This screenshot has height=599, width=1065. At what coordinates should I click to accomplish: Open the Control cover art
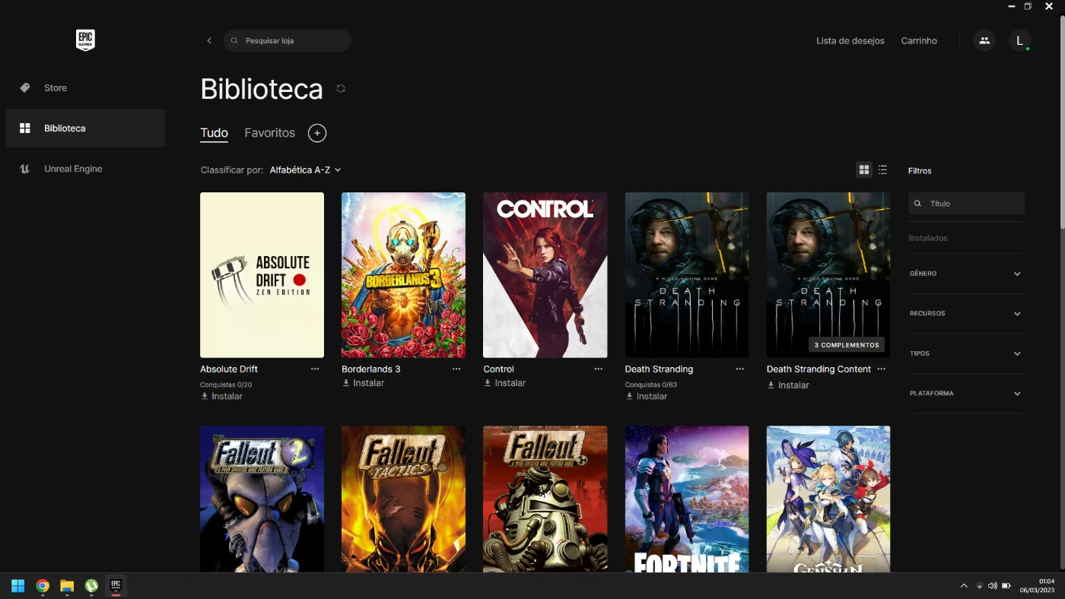[545, 275]
